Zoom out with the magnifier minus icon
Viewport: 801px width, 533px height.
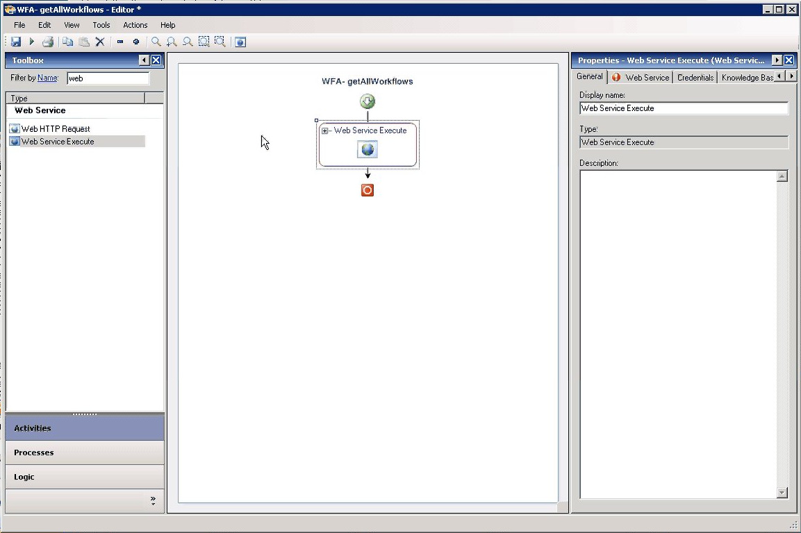pyautogui.click(x=188, y=42)
